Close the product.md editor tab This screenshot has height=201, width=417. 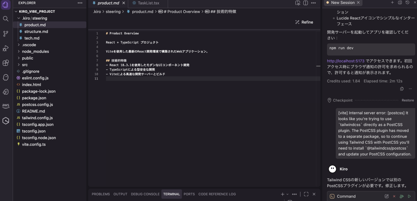[x=124, y=3]
